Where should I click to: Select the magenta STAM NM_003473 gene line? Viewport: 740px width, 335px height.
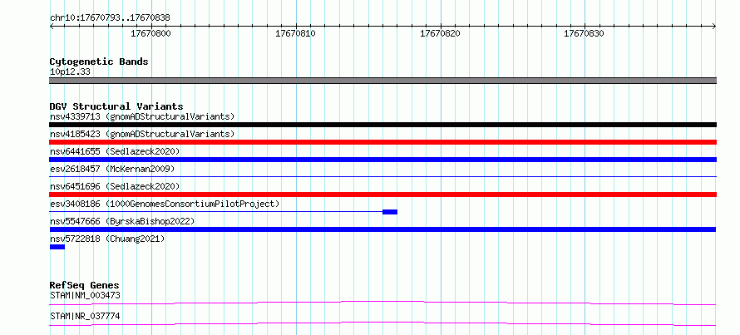pos(382,303)
